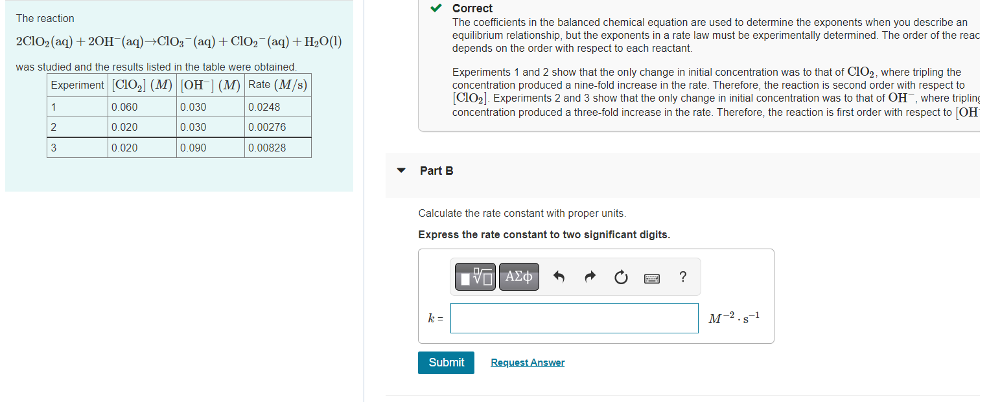Click the k answer input box
989x402 pixels.
click(574, 318)
